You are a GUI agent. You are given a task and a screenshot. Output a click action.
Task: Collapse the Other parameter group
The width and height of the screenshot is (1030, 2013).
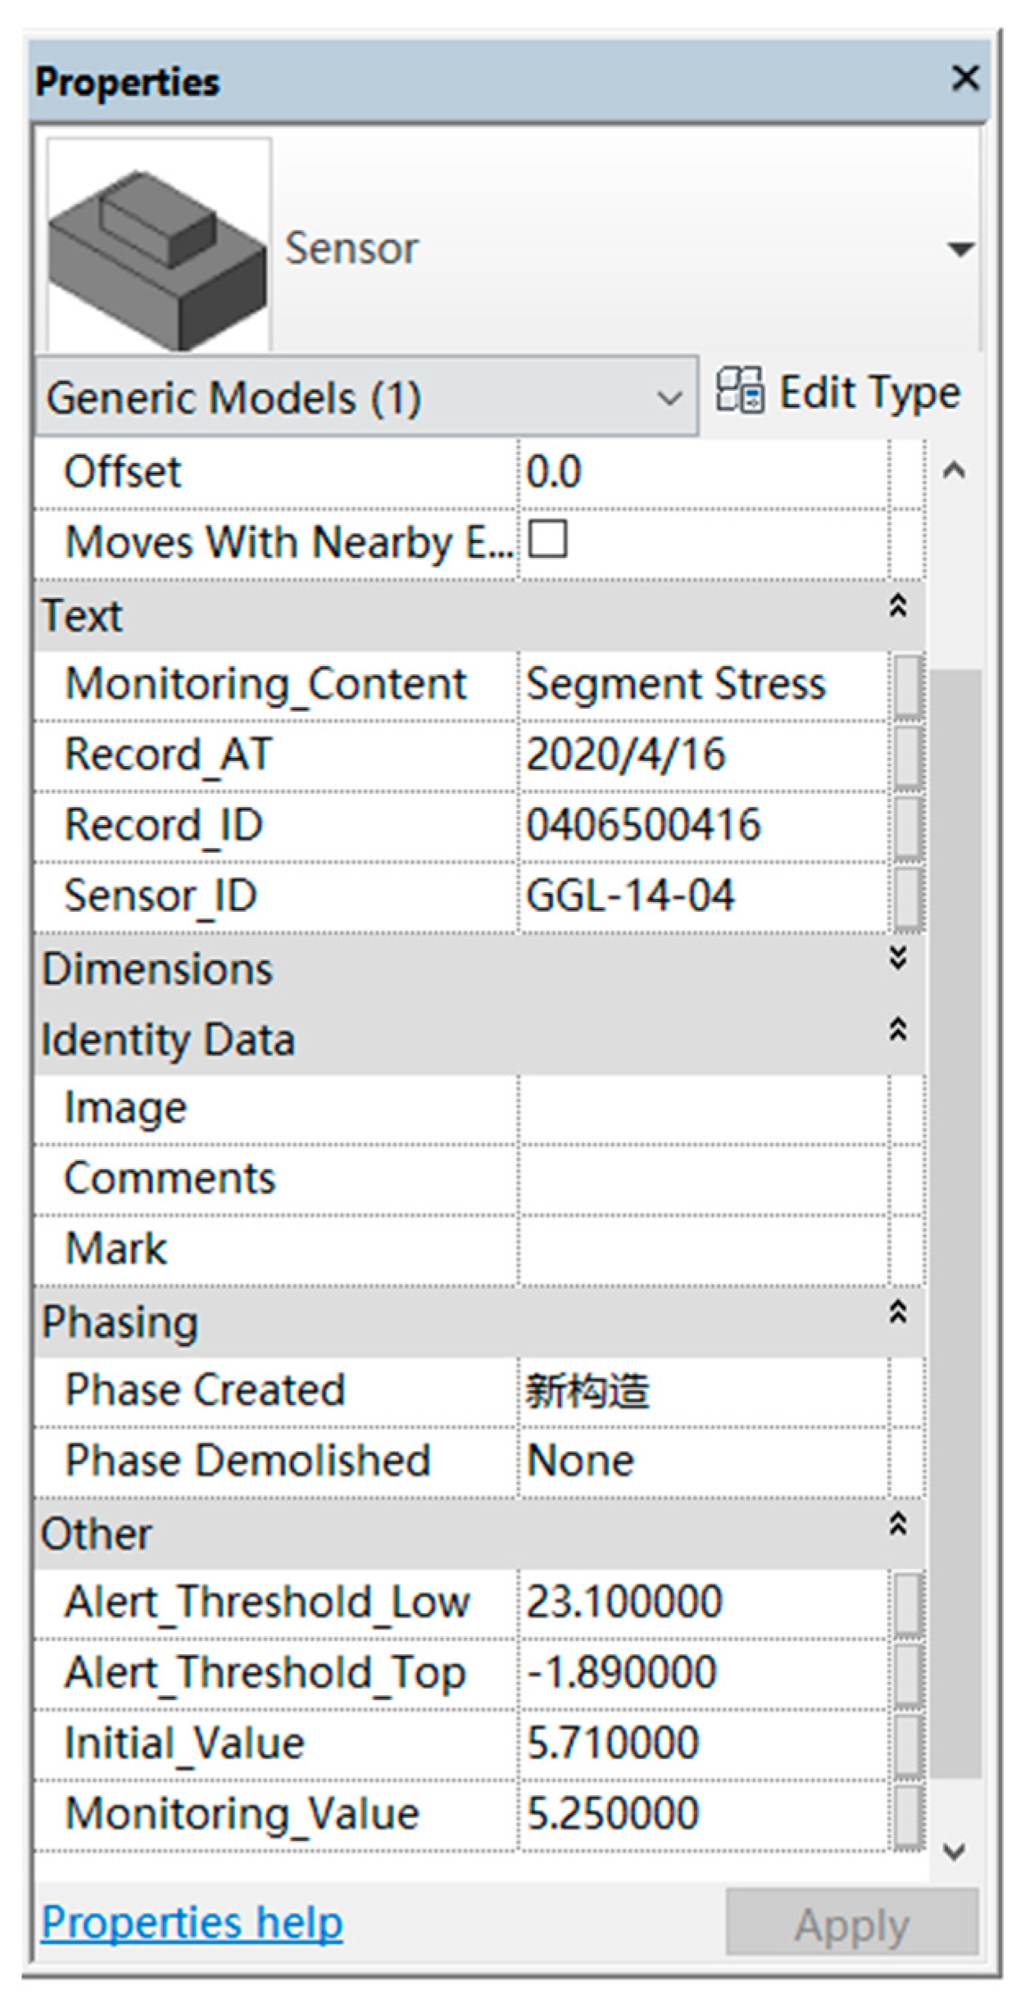pyautogui.click(x=898, y=1524)
